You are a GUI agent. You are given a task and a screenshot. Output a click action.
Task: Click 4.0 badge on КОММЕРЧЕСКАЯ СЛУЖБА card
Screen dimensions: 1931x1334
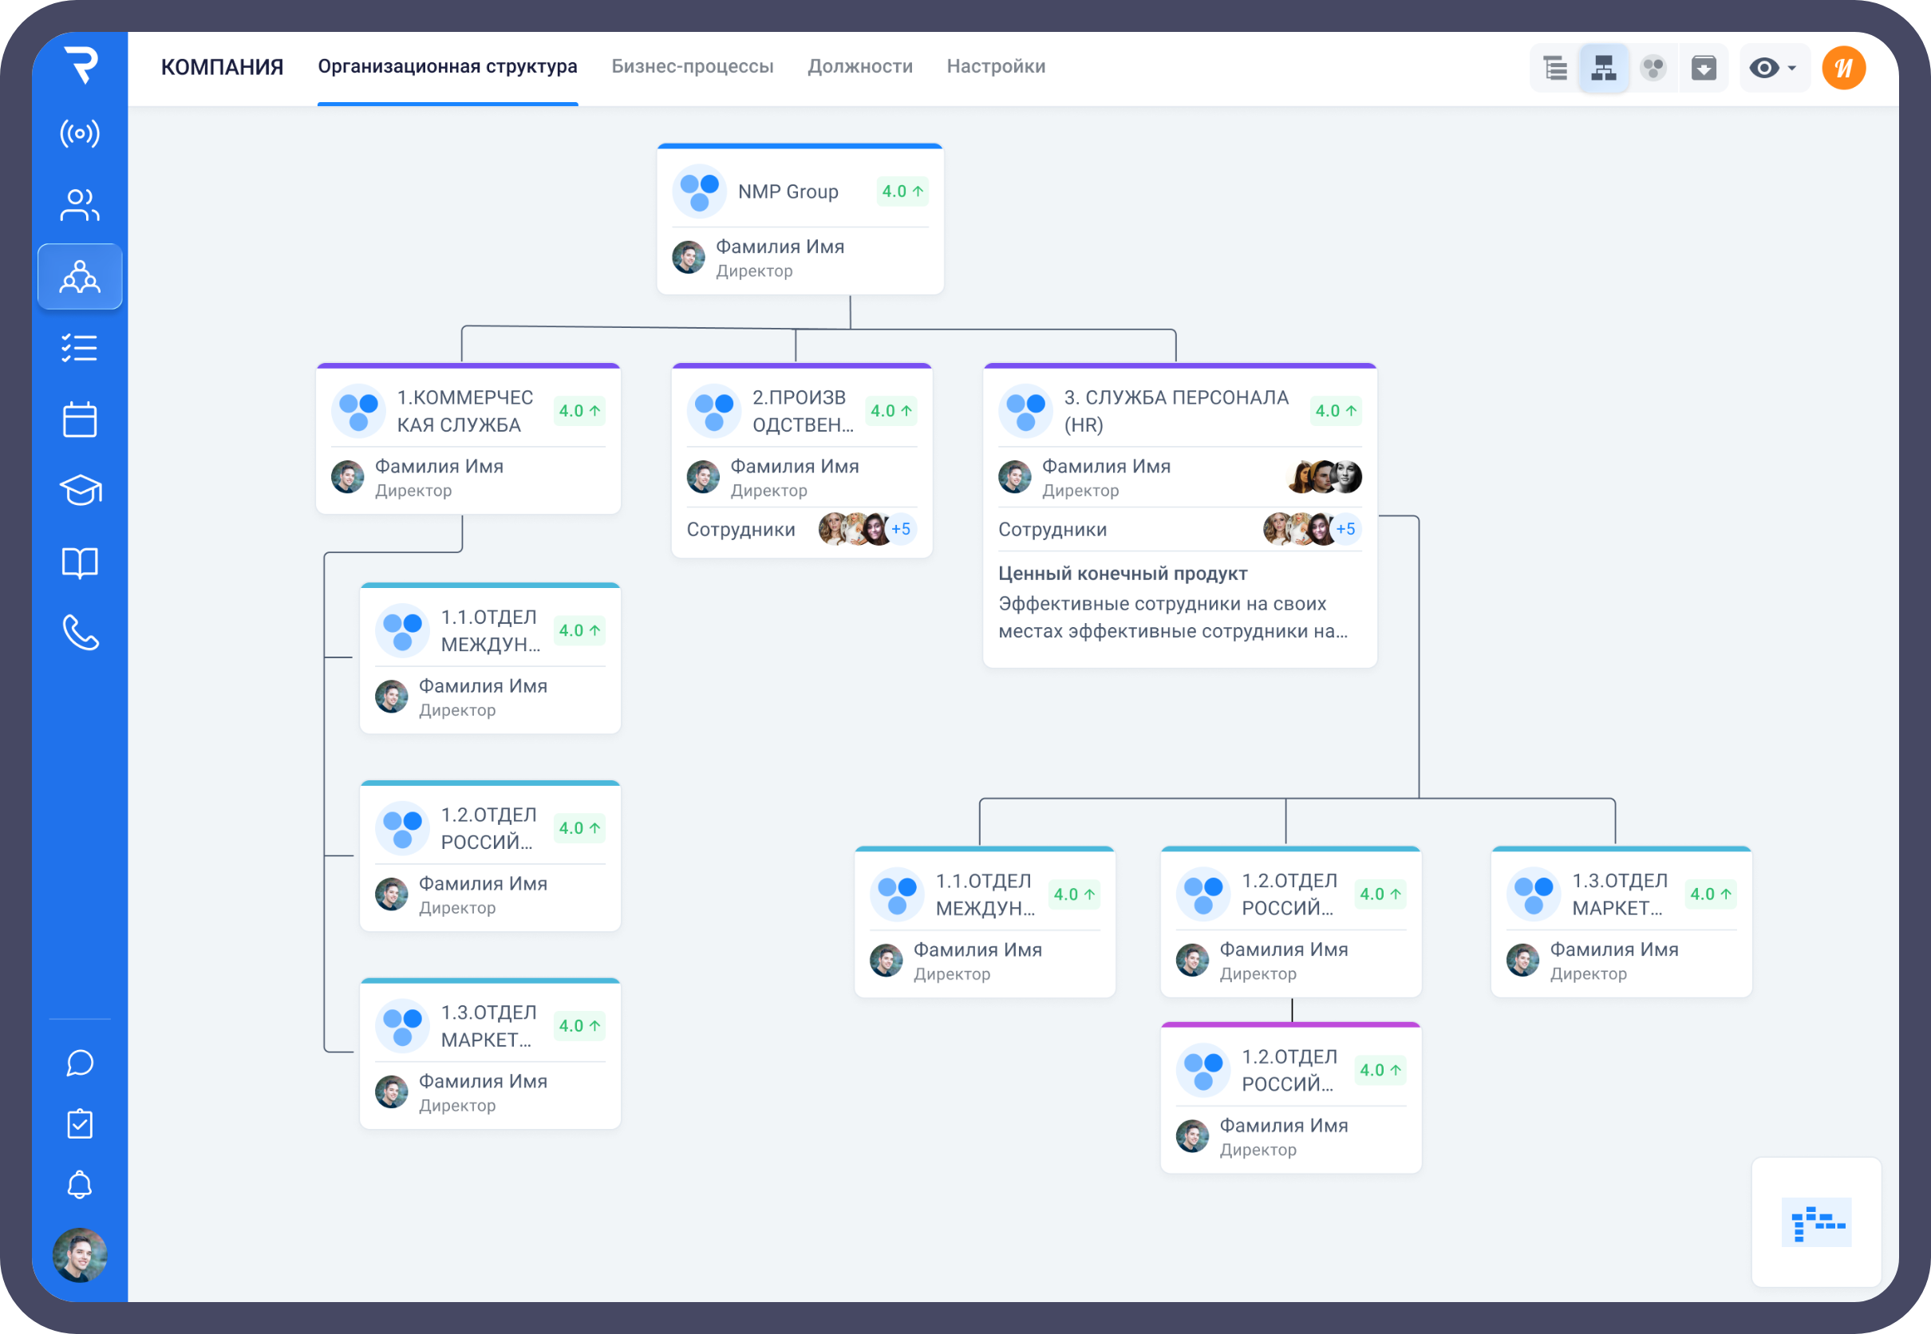579,411
